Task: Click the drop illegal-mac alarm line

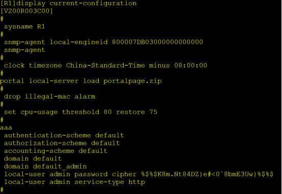Action: click(x=50, y=96)
